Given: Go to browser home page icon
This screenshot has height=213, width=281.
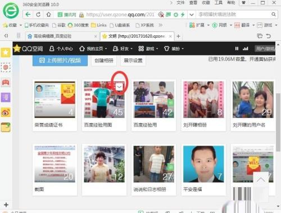Looking at the screenshot, I should point(49,15).
